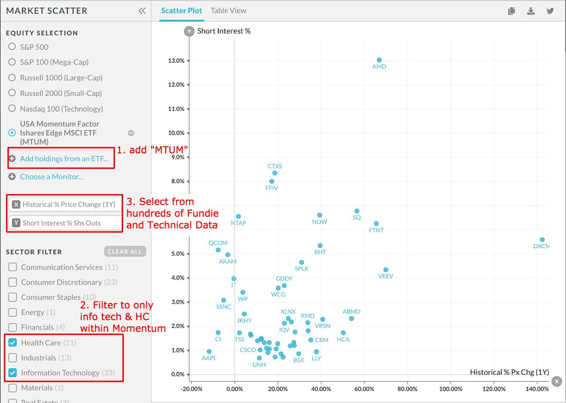Open the Y axis Short Interest selector
Viewport: 566px width, 403px height.
tap(65, 223)
